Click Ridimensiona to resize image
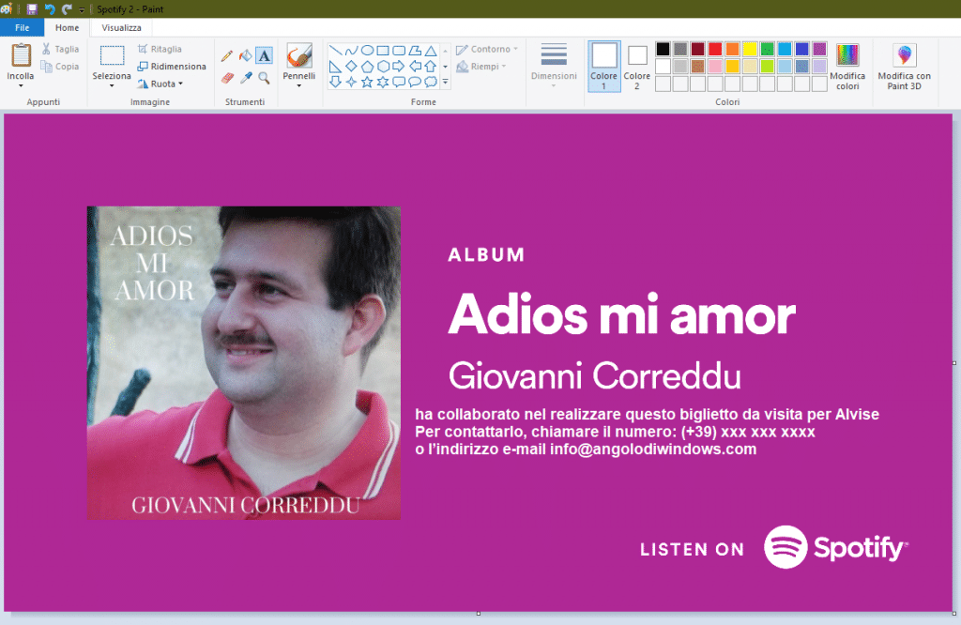Image resolution: width=961 pixels, height=625 pixels. tap(172, 67)
